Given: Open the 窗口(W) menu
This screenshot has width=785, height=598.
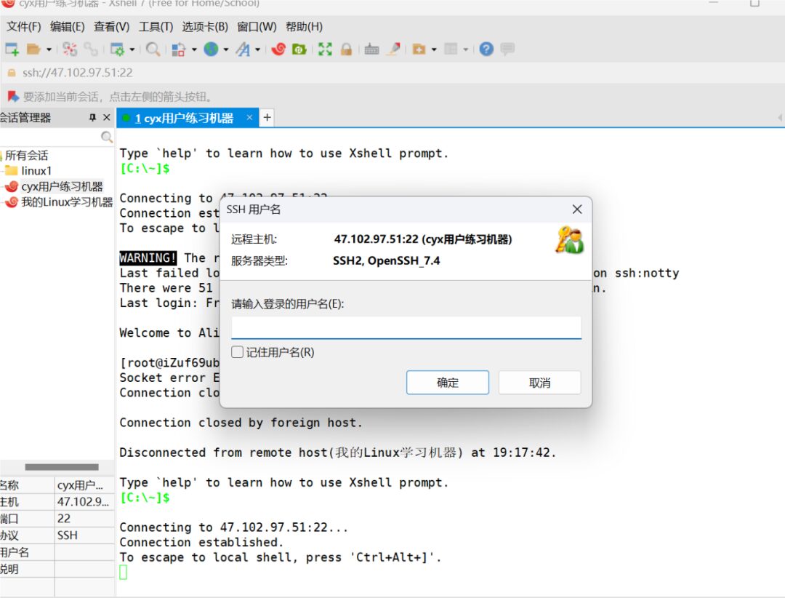Looking at the screenshot, I should 257,27.
